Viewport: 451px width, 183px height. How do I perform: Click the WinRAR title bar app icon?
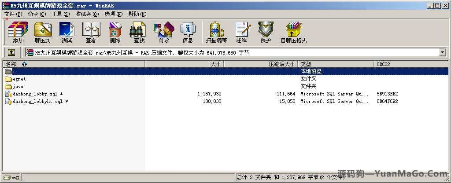6,5
